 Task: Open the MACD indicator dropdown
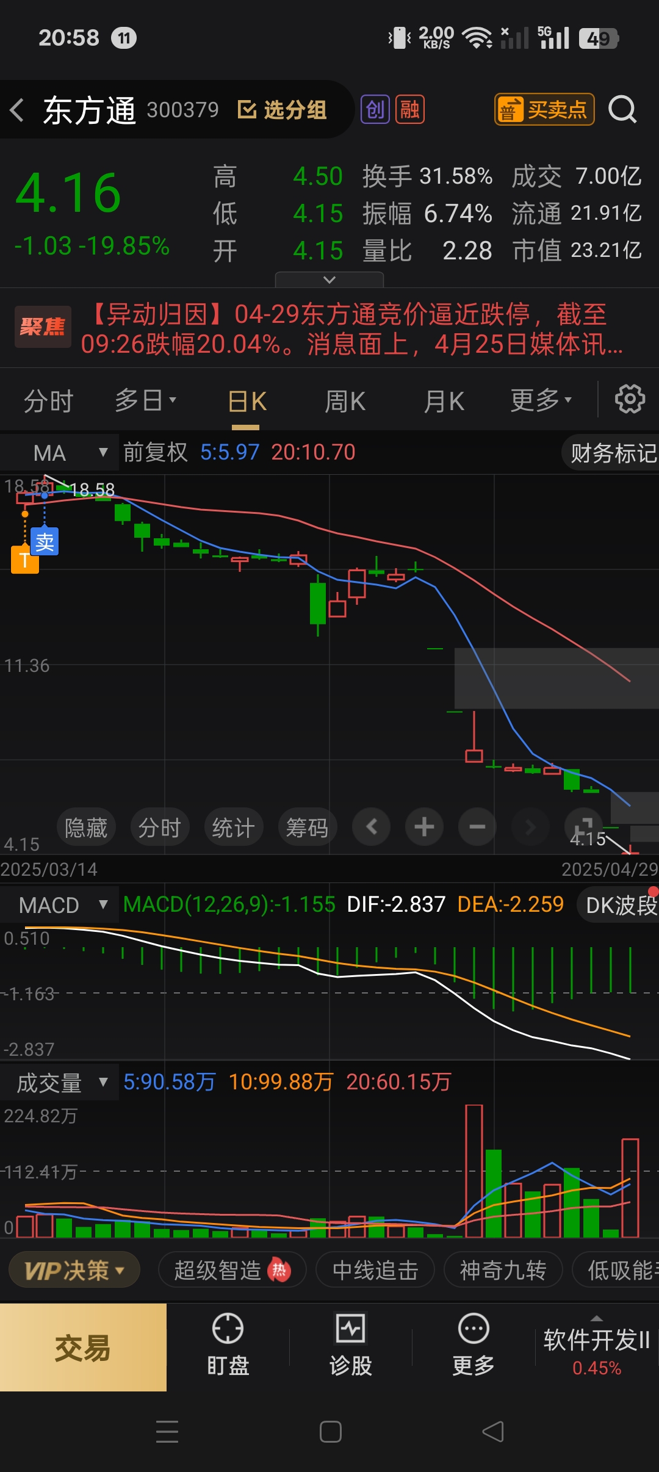pos(59,904)
